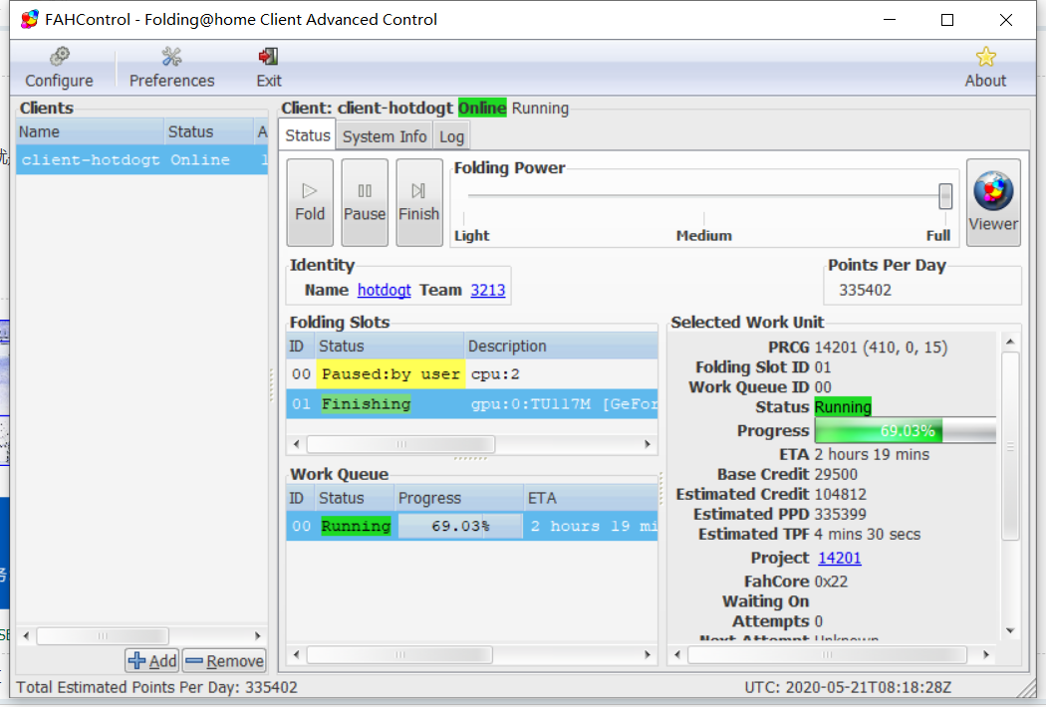Image resolution: width=1046 pixels, height=707 pixels.
Task: Click the Work Queue Progress column header
Action: point(458,498)
